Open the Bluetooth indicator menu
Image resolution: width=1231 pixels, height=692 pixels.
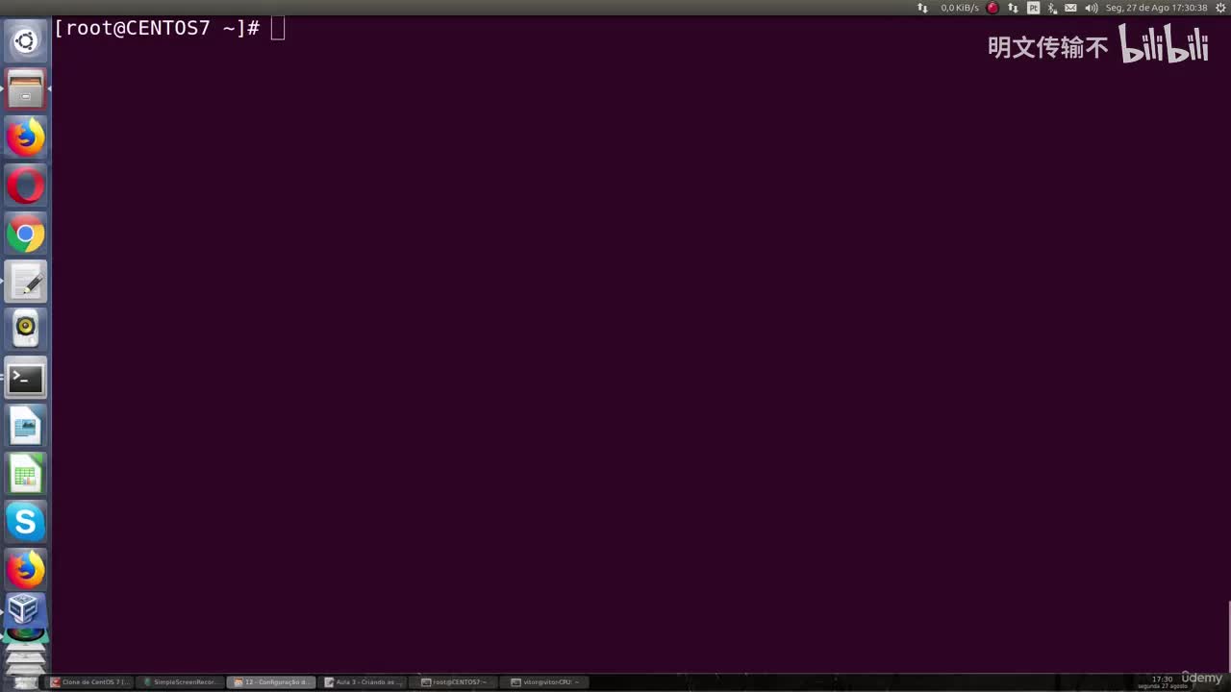point(1052,8)
